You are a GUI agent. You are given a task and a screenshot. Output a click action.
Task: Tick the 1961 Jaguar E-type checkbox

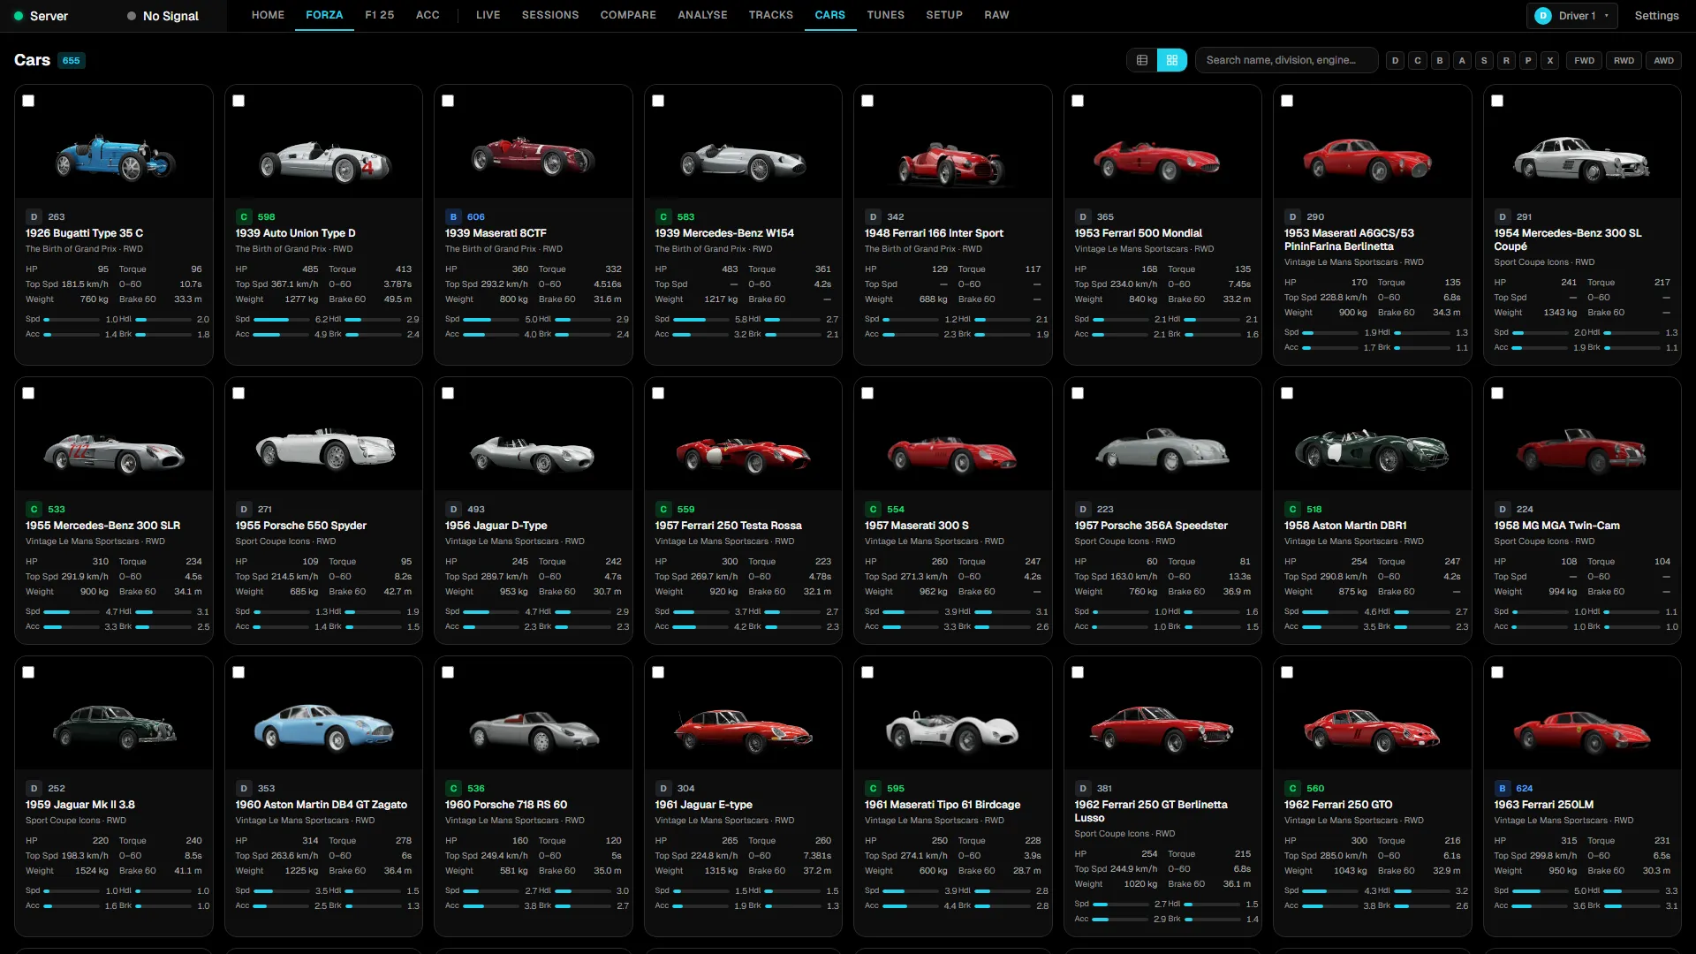coord(658,672)
